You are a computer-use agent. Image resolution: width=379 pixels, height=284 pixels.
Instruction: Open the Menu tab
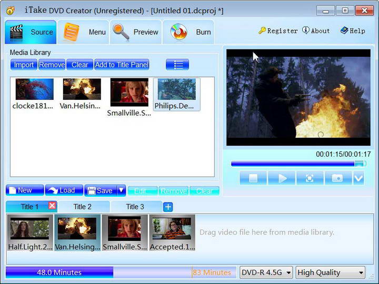pos(84,32)
